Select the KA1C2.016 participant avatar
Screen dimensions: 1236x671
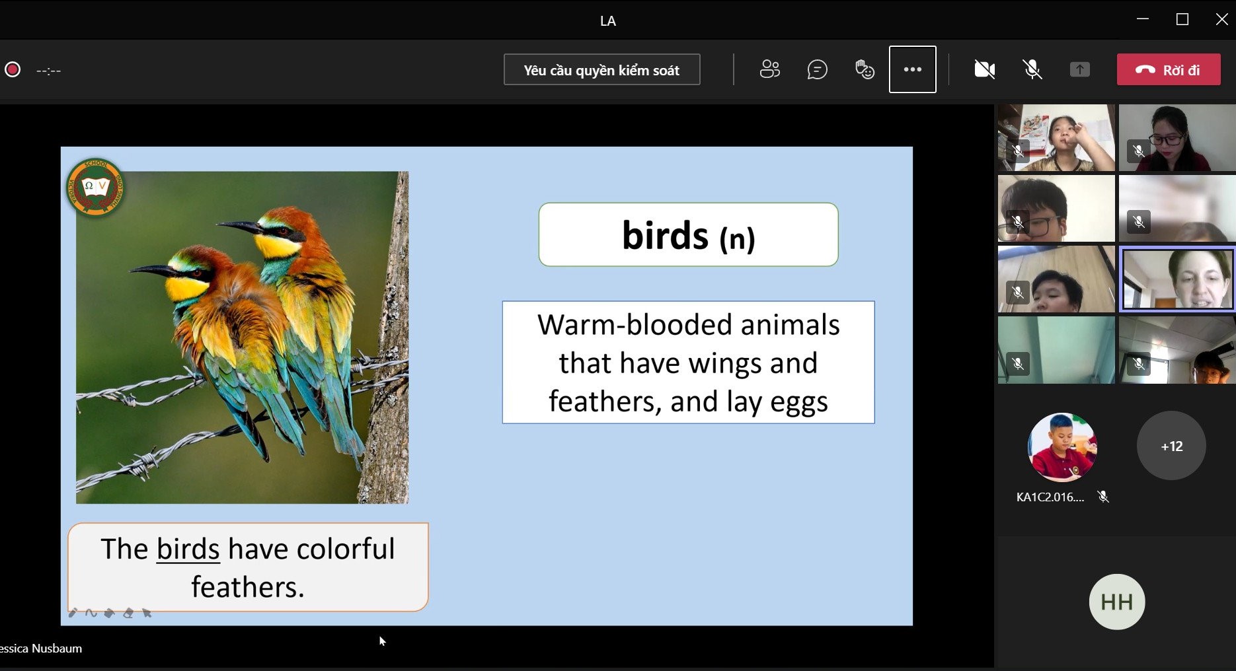[x=1062, y=447]
